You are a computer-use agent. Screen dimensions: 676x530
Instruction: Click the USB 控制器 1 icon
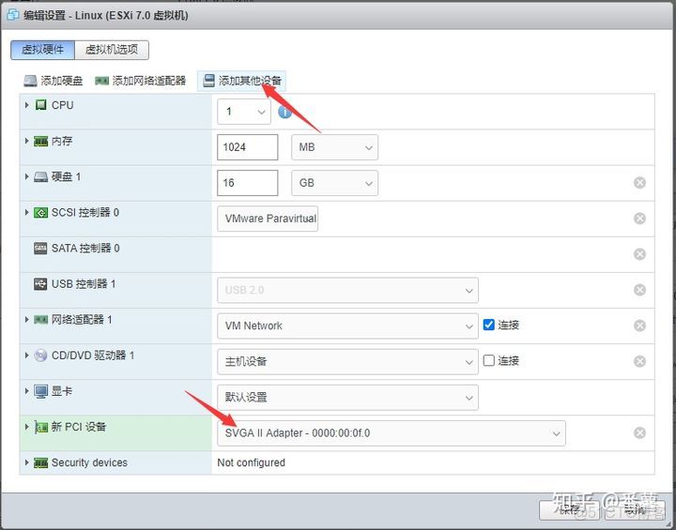click(40, 284)
